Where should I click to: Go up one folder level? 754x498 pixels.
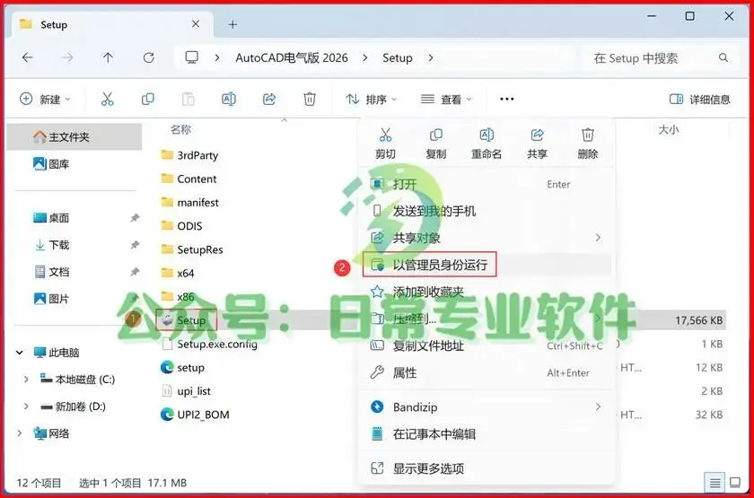[x=108, y=57]
